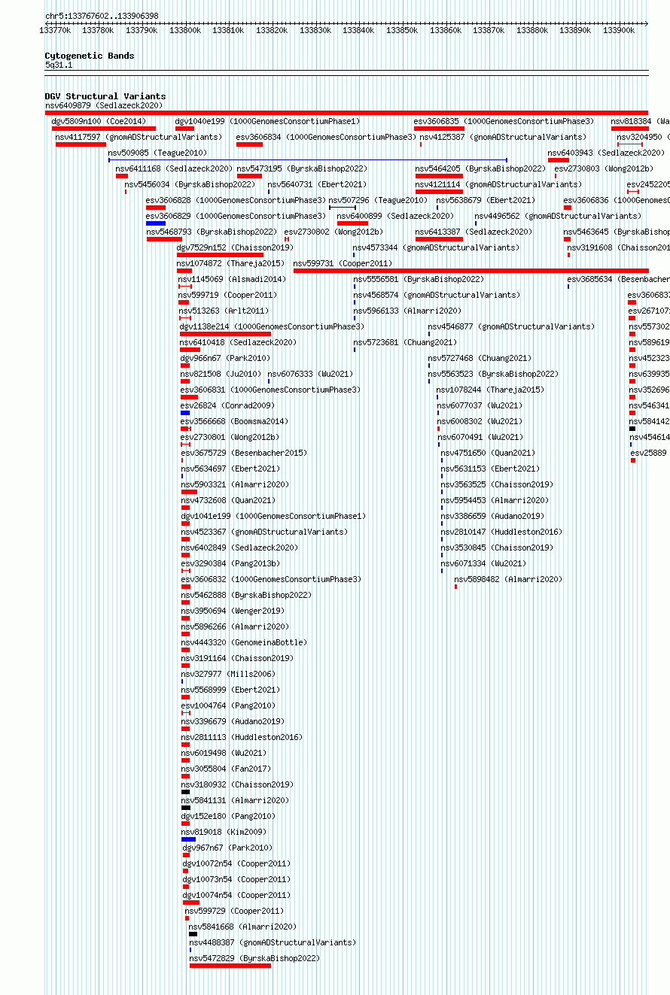
Task: Click the 133900k ruler tick label
Action: tap(619, 30)
